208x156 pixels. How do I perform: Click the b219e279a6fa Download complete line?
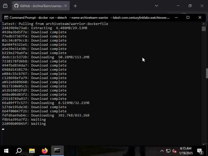click(34, 53)
